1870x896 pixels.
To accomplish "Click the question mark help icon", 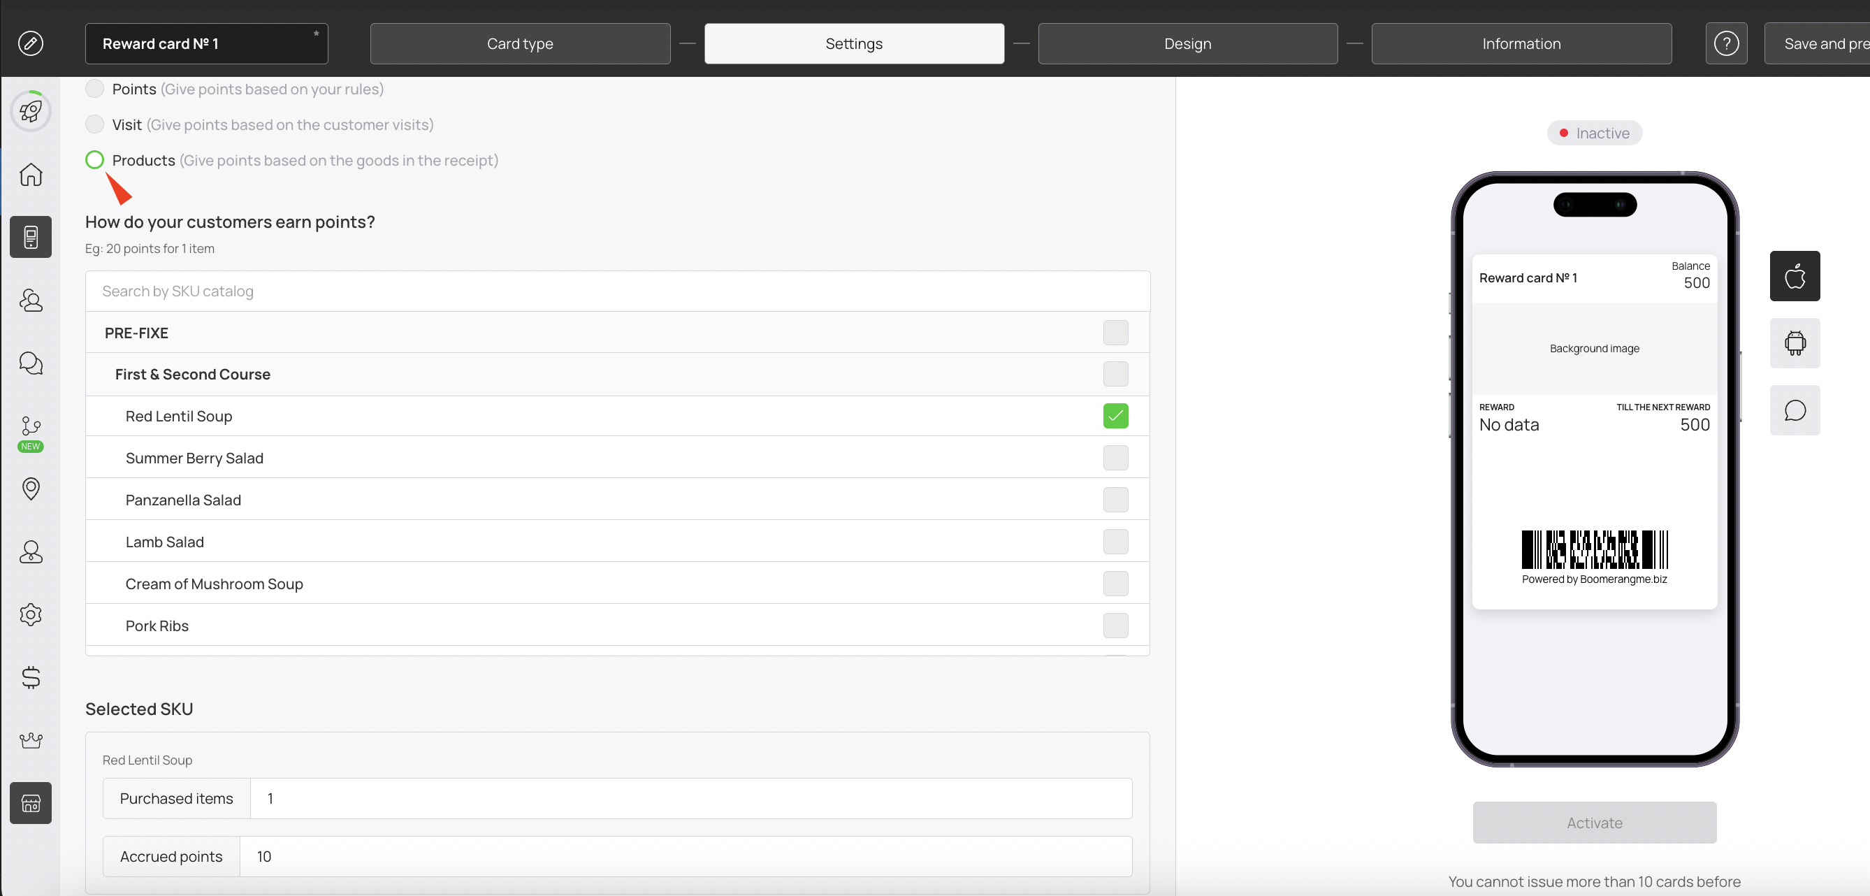I will pos(1725,43).
